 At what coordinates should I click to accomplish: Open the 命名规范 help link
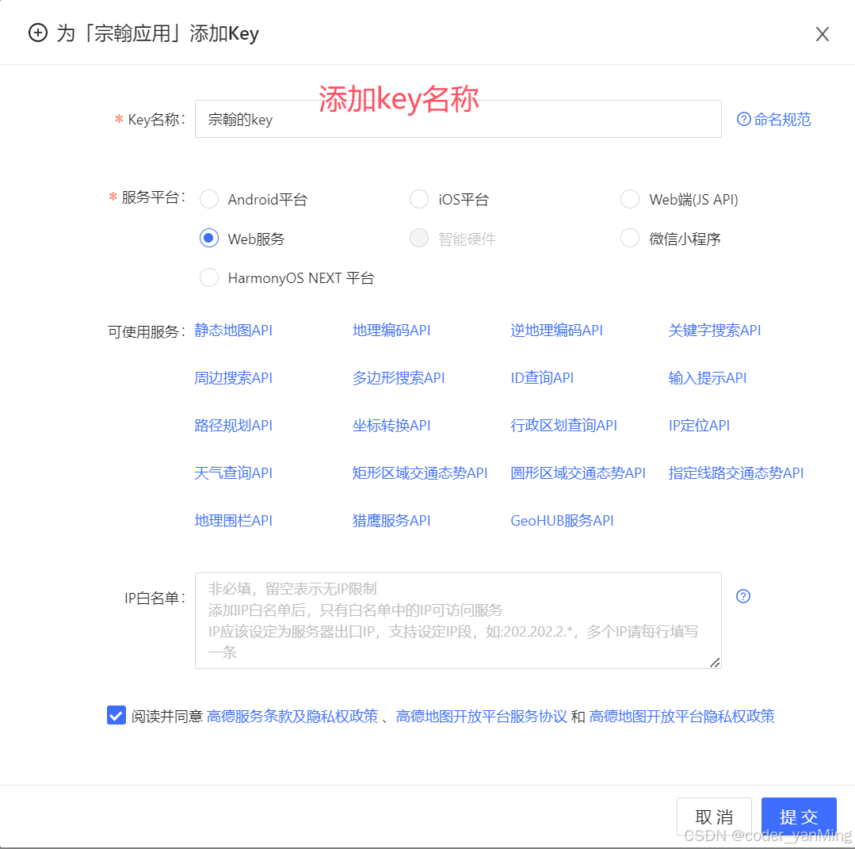[773, 119]
